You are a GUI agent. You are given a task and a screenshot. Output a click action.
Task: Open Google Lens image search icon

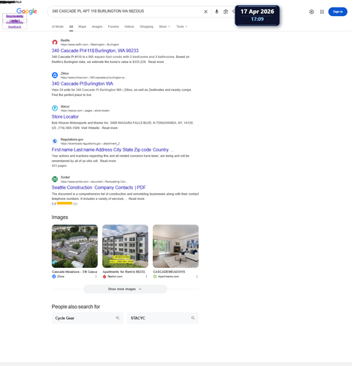(x=226, y=12)
